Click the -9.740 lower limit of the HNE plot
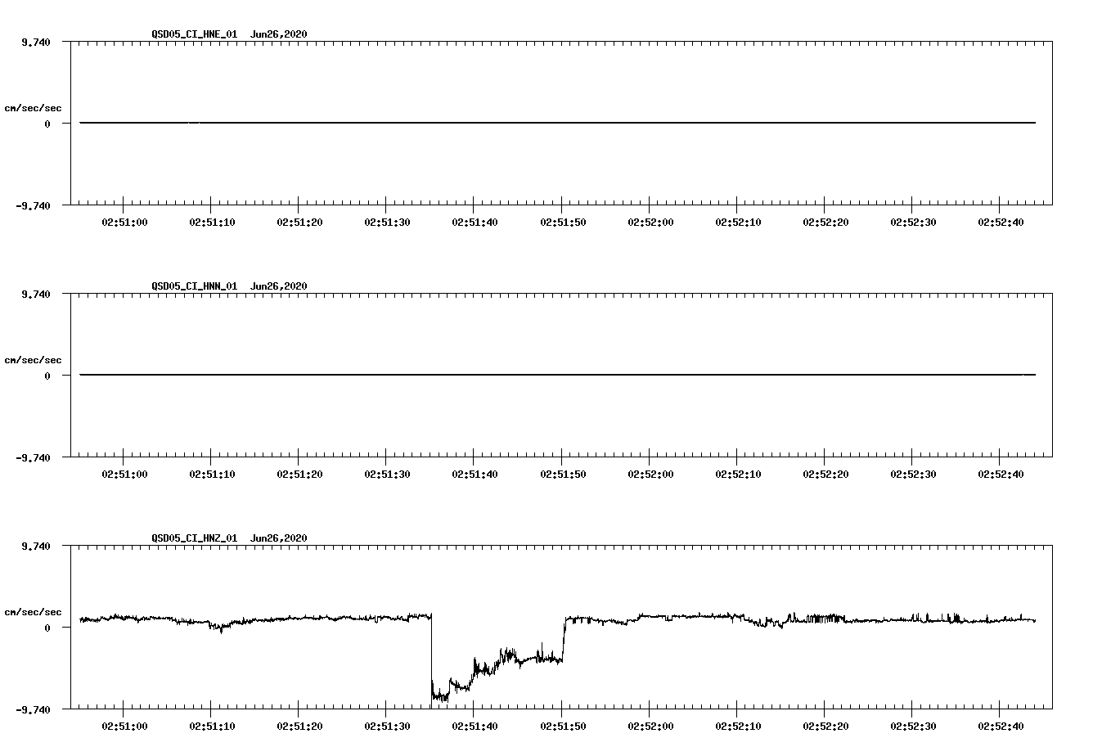 pos(33,205)
